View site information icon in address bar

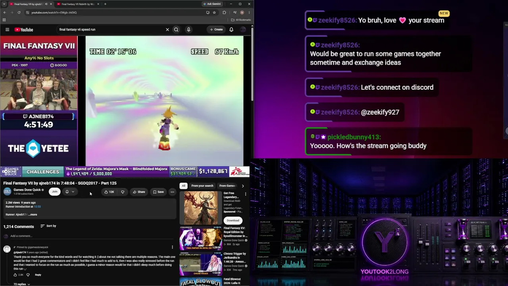coord(27,12)
